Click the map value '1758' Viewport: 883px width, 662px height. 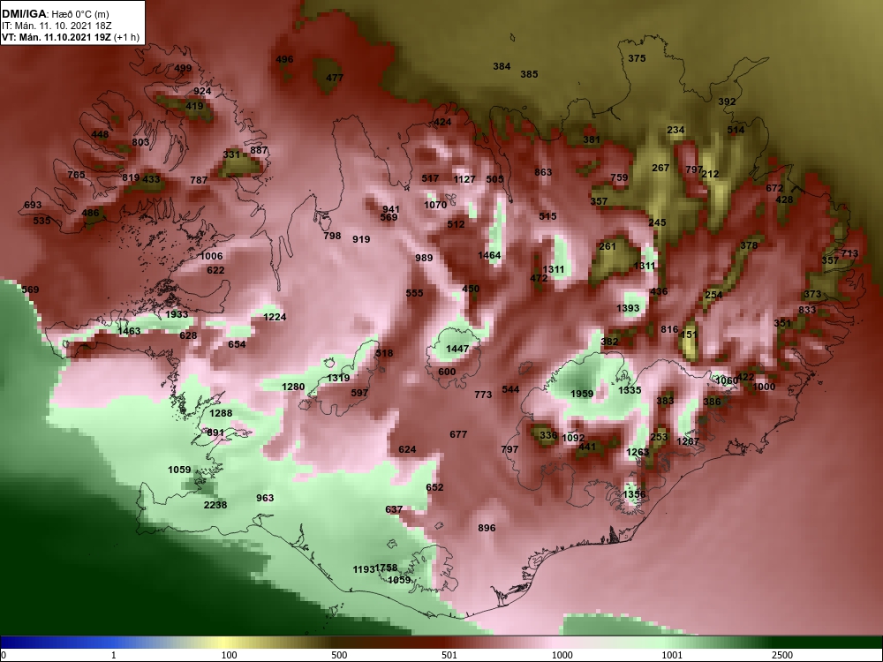(387, 568)
